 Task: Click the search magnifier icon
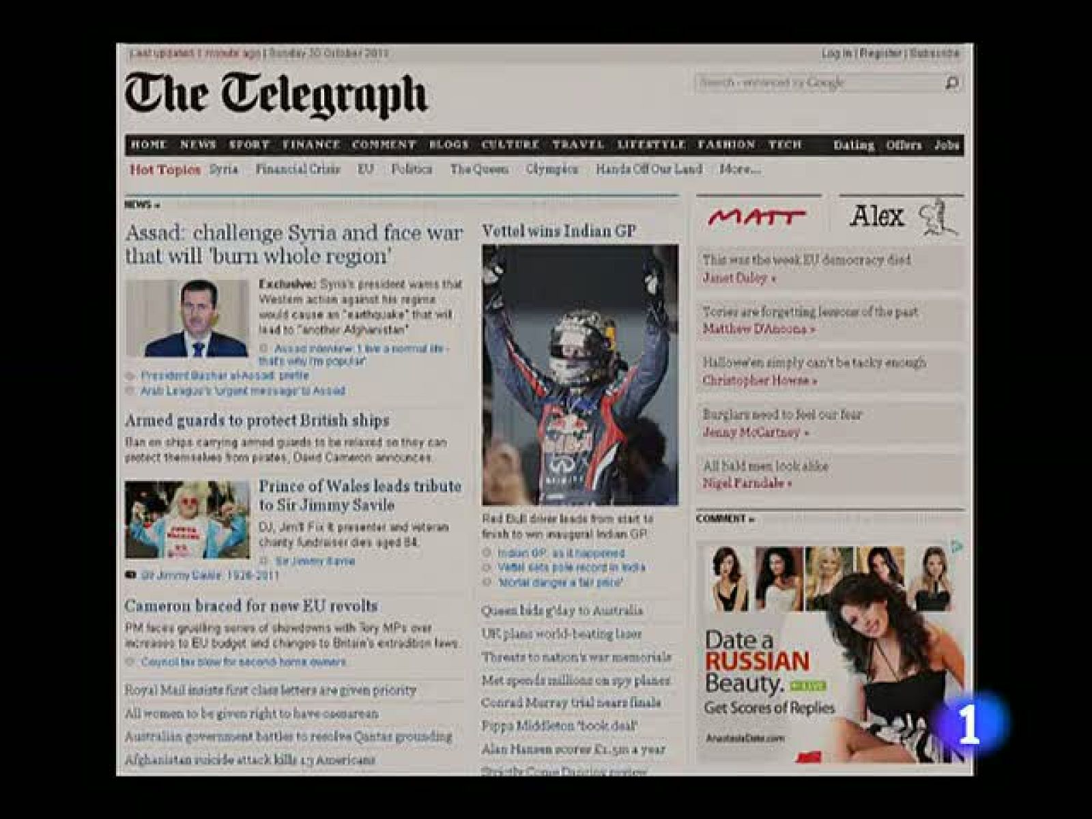coord(951,83)
